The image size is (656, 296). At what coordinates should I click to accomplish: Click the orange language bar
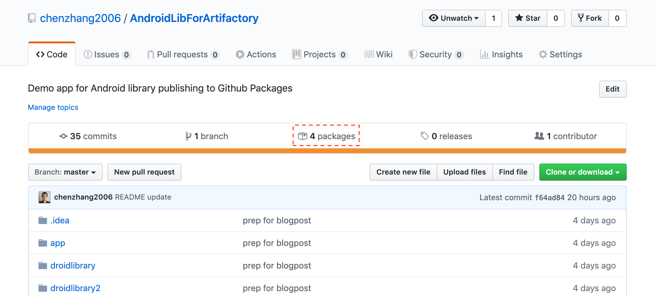[327, 151]
